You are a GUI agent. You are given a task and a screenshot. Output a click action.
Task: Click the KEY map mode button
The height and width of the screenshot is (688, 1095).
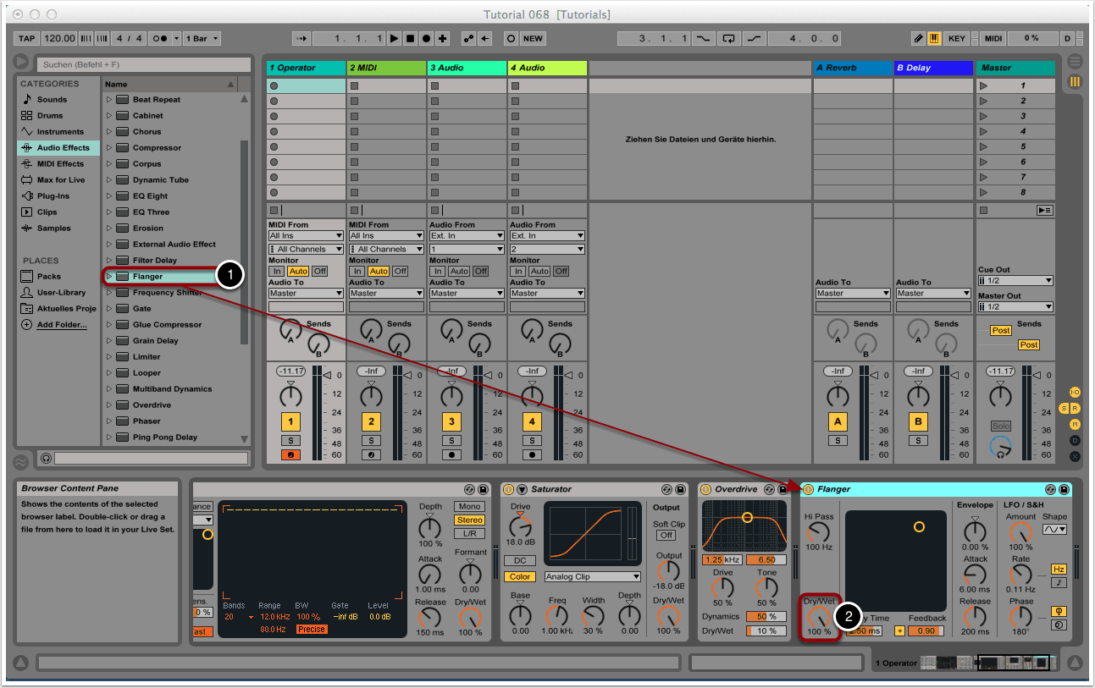coord(956,39)
